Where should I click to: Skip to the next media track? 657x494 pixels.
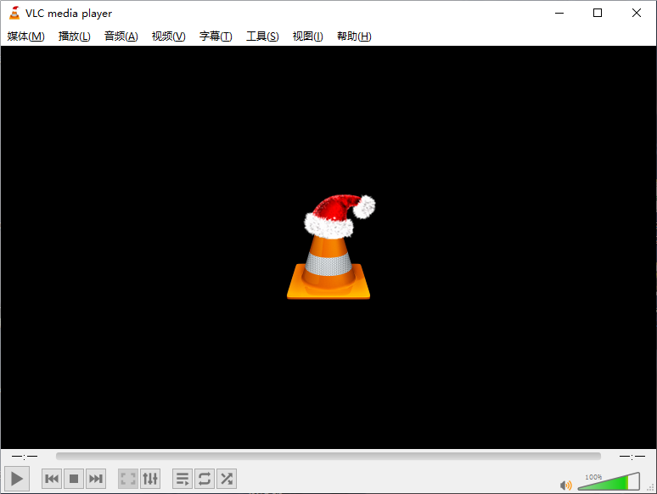pyautogui.click(x=96, y=479)
